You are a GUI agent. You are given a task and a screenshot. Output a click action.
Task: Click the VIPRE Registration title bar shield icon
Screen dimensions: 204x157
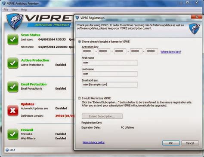77,18
